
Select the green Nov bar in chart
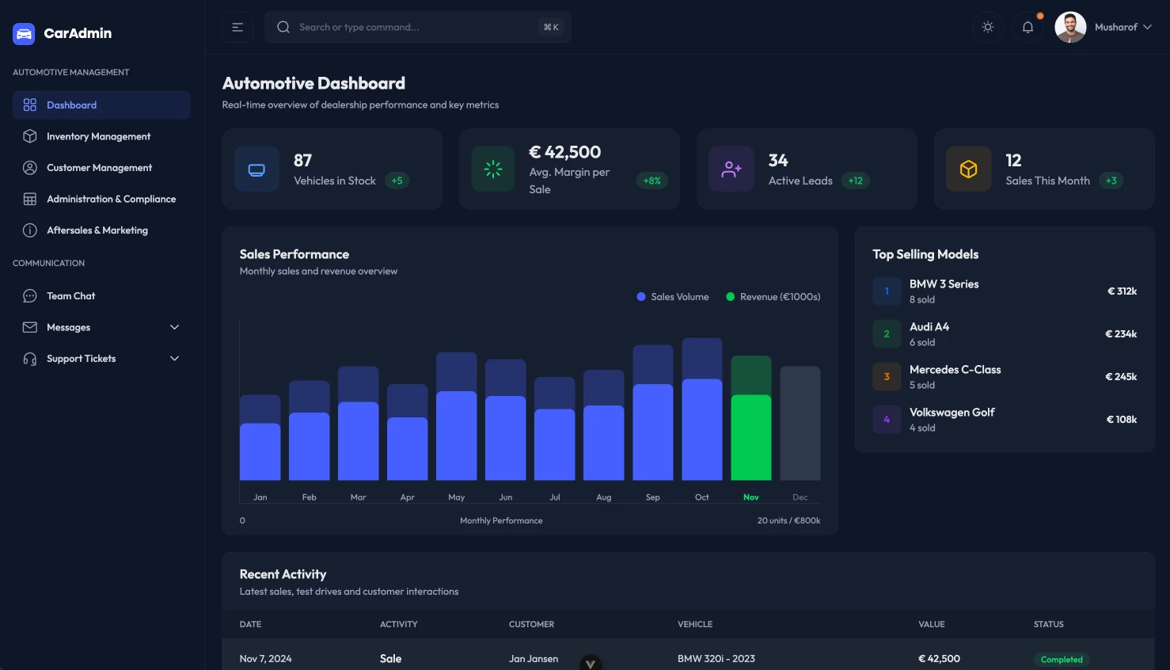pos(750,436)
